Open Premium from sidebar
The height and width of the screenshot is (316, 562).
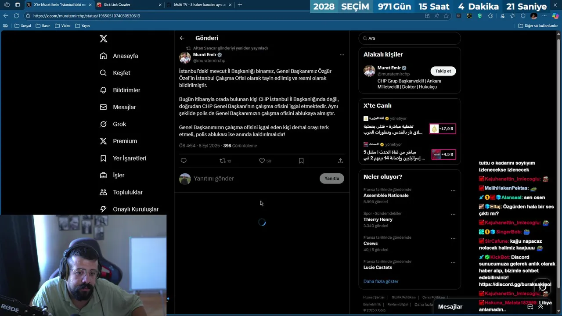tap(118, 141)
